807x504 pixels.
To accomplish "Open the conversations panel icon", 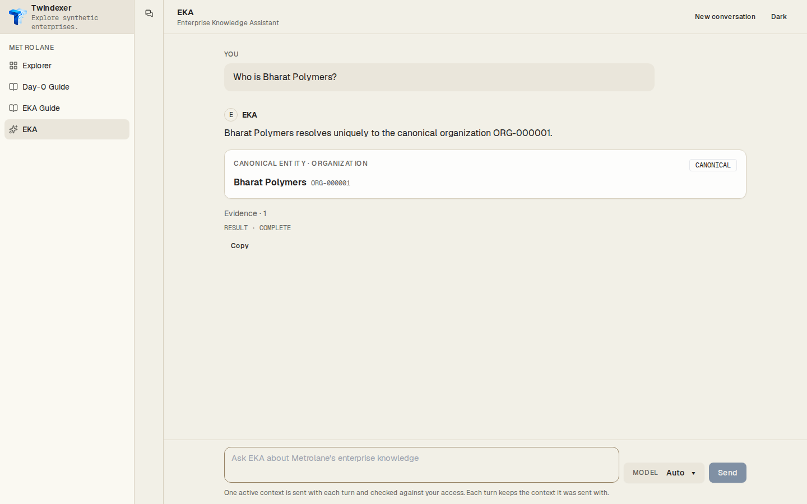I will pos(149,13).
